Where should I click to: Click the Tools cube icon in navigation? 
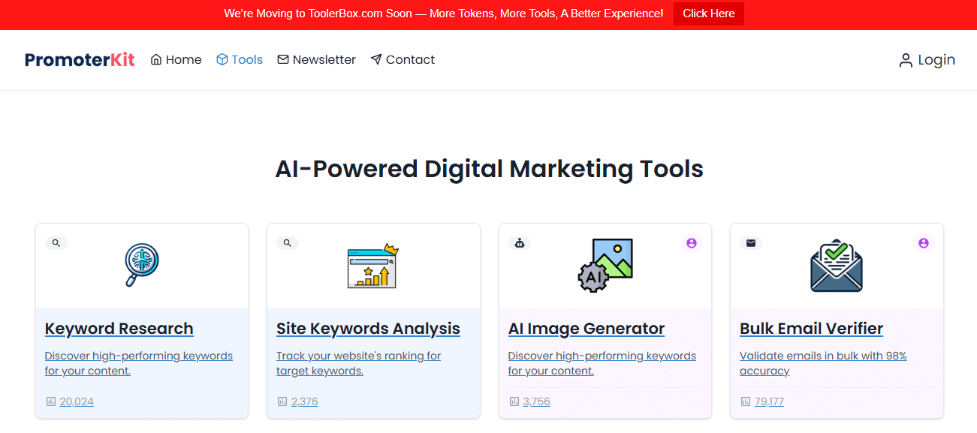[220, 59]
